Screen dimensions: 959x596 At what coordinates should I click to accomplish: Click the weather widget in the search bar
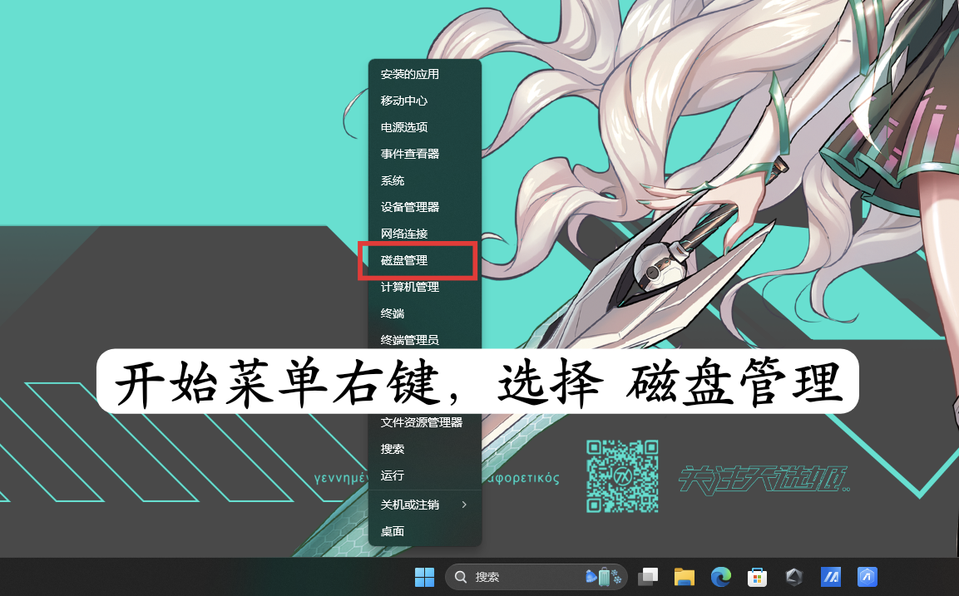pyautogui.click(x=602, y=577)
